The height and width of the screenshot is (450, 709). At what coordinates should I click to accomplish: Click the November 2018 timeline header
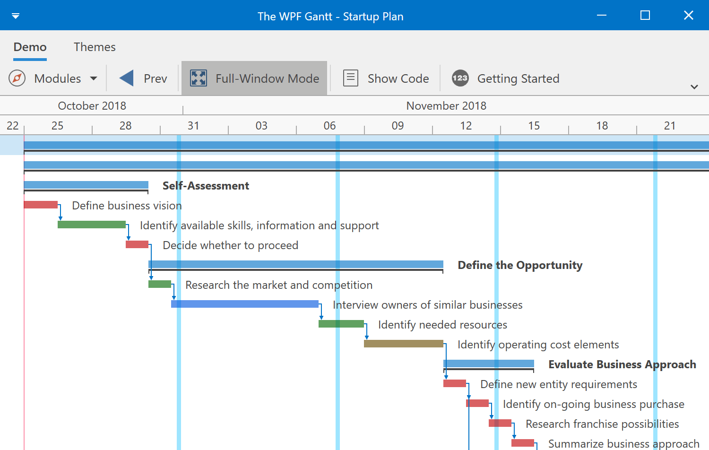coord(446,105)
